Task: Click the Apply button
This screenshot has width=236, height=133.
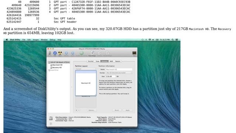Action: coord(128,110)
